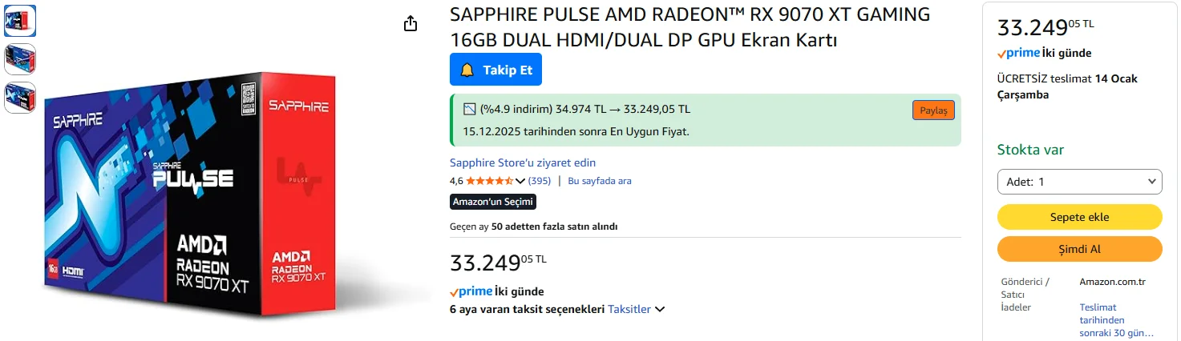
Task: Click the share icon above product image
Action: (411, 24)
